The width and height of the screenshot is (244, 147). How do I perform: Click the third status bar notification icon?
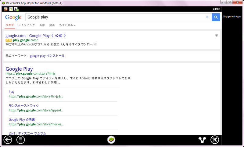tap(16, 9)
